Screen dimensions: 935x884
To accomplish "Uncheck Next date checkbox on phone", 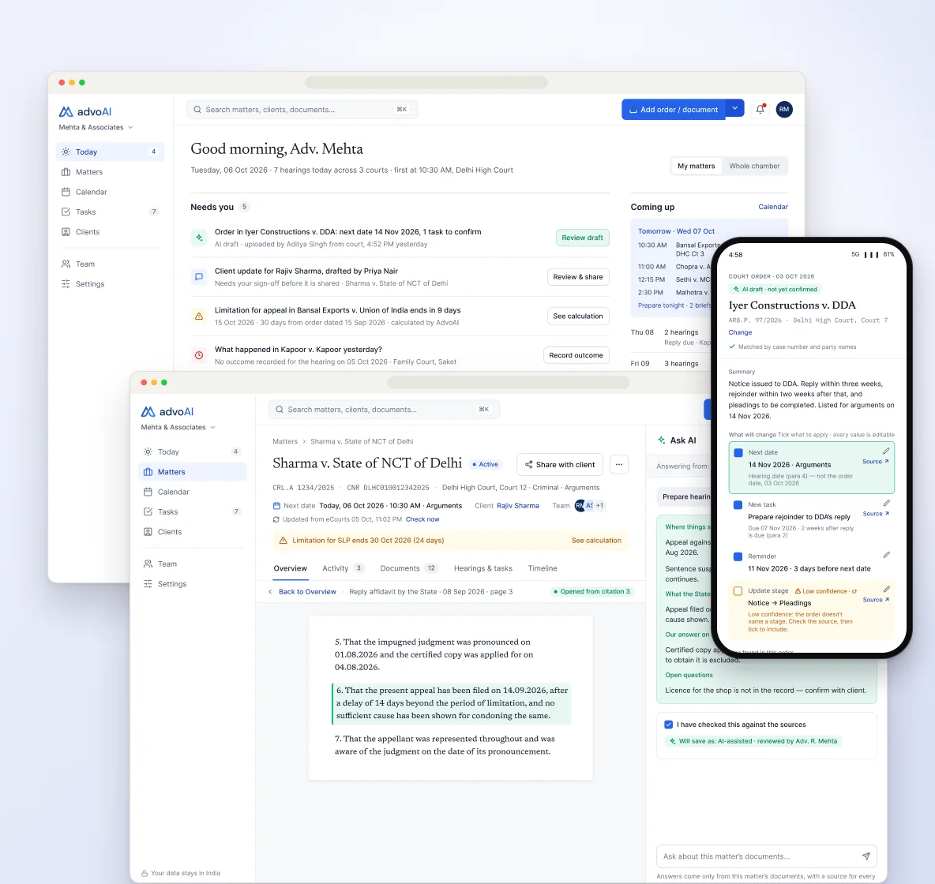I will (738, 452).
